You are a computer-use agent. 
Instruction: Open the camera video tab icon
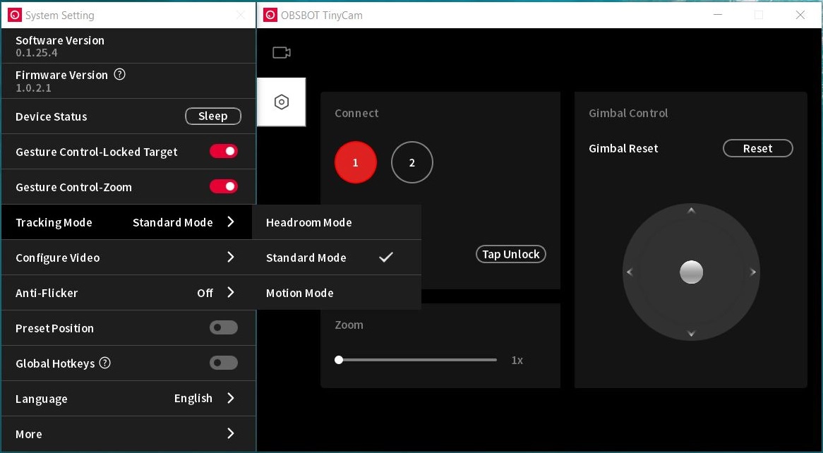(282, 52)
